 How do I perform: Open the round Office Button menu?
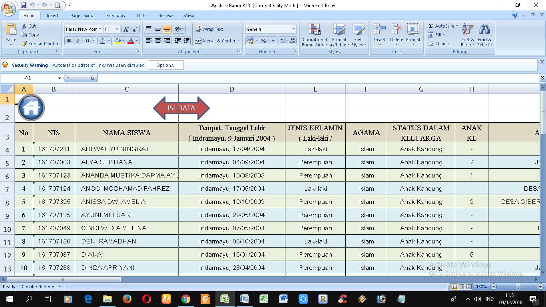(x=9, y=10)
